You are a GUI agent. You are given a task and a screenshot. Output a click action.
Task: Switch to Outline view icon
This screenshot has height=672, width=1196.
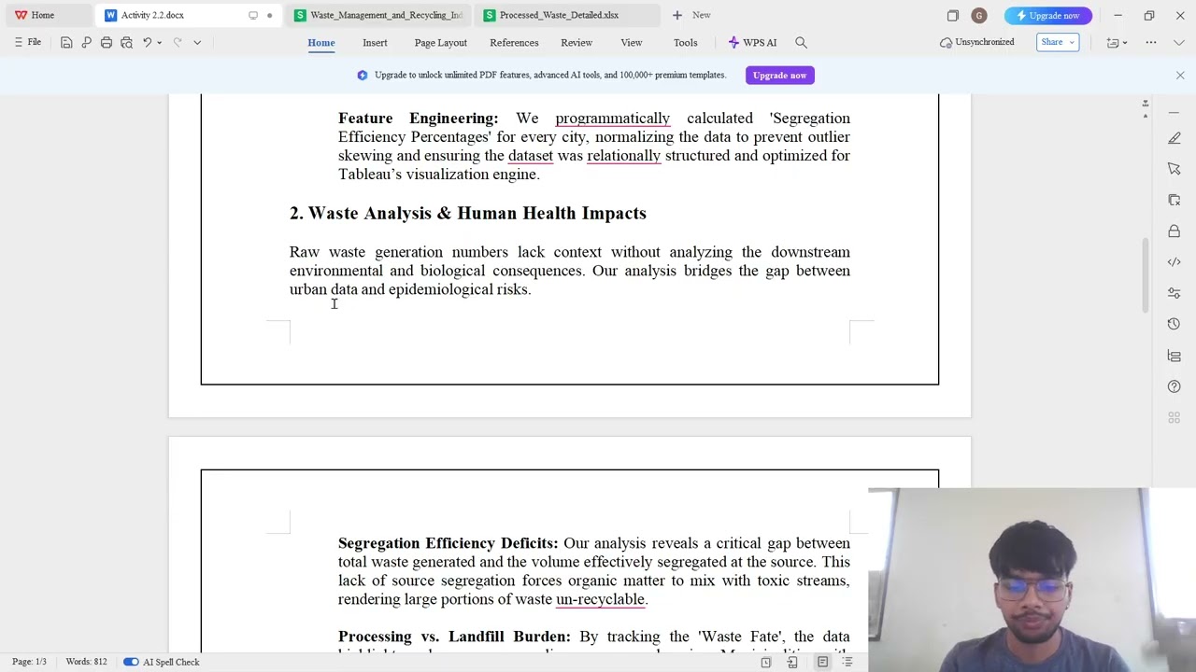847,662
